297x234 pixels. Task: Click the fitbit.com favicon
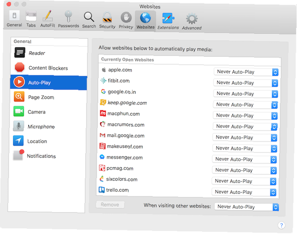[103, 80]
